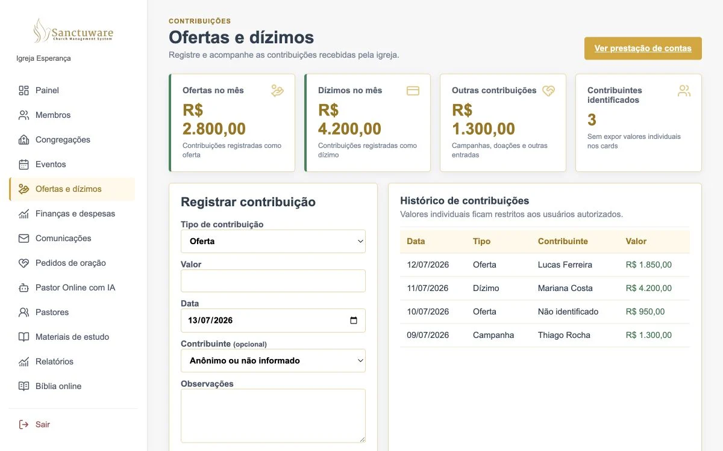Go to Pedidos de oração
Viewport: 723px width, 451px height.
[x=72, y=263]
